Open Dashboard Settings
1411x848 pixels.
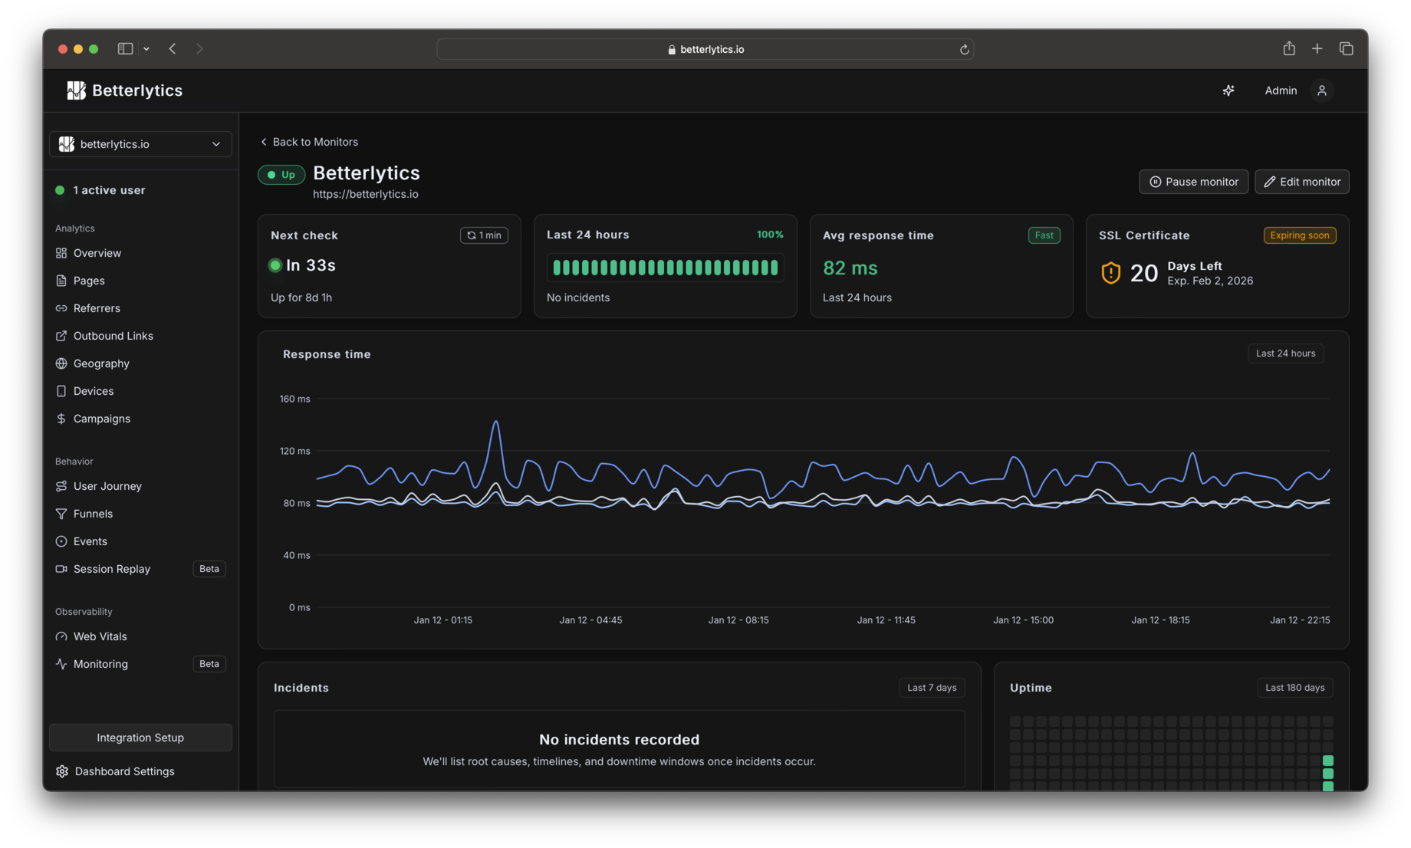point(125,771)
